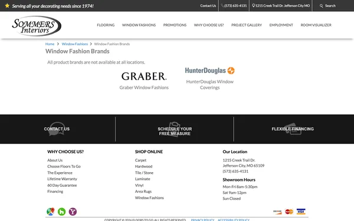The height and width of the screenshot is (221, 354).
Task: Open Vinyl footer link
Action: pos(139,185)
